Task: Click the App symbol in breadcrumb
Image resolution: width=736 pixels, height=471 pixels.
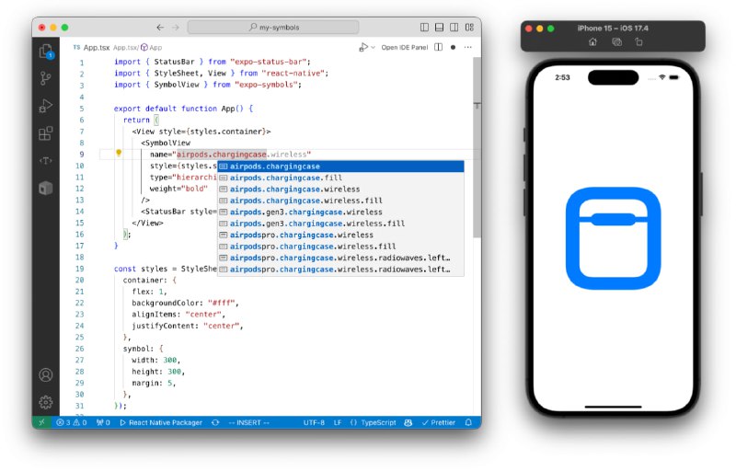Action: (x=152, y=48)
